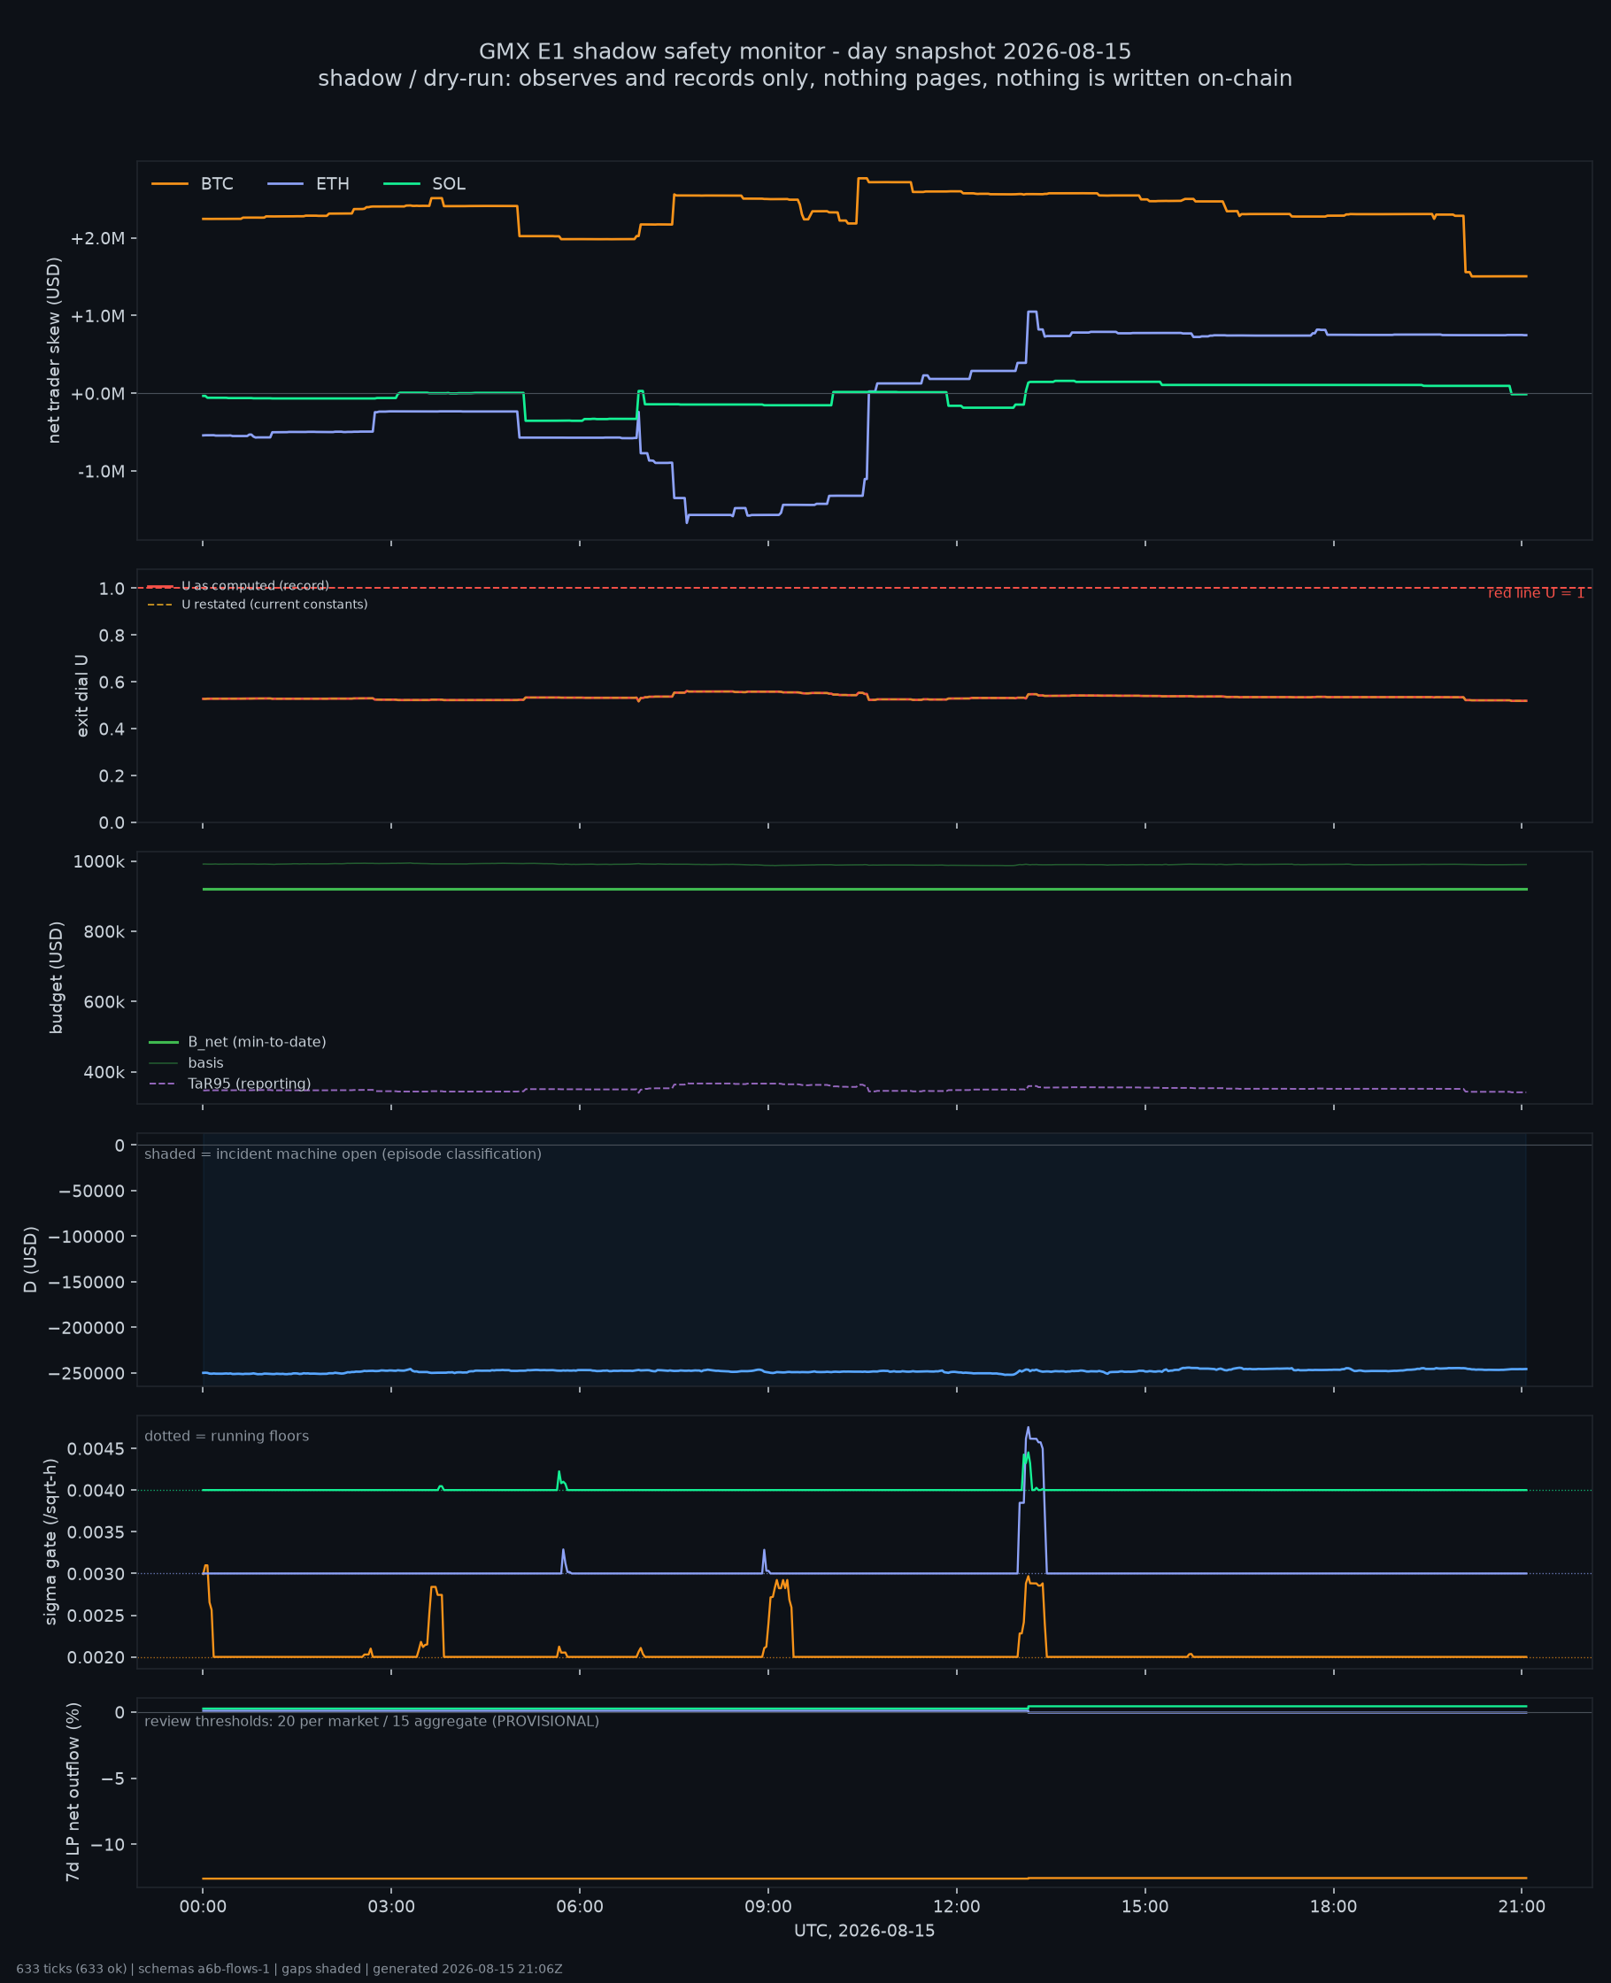Click the 'shaded = incident machine open' note

click(x=343, y=1154)
